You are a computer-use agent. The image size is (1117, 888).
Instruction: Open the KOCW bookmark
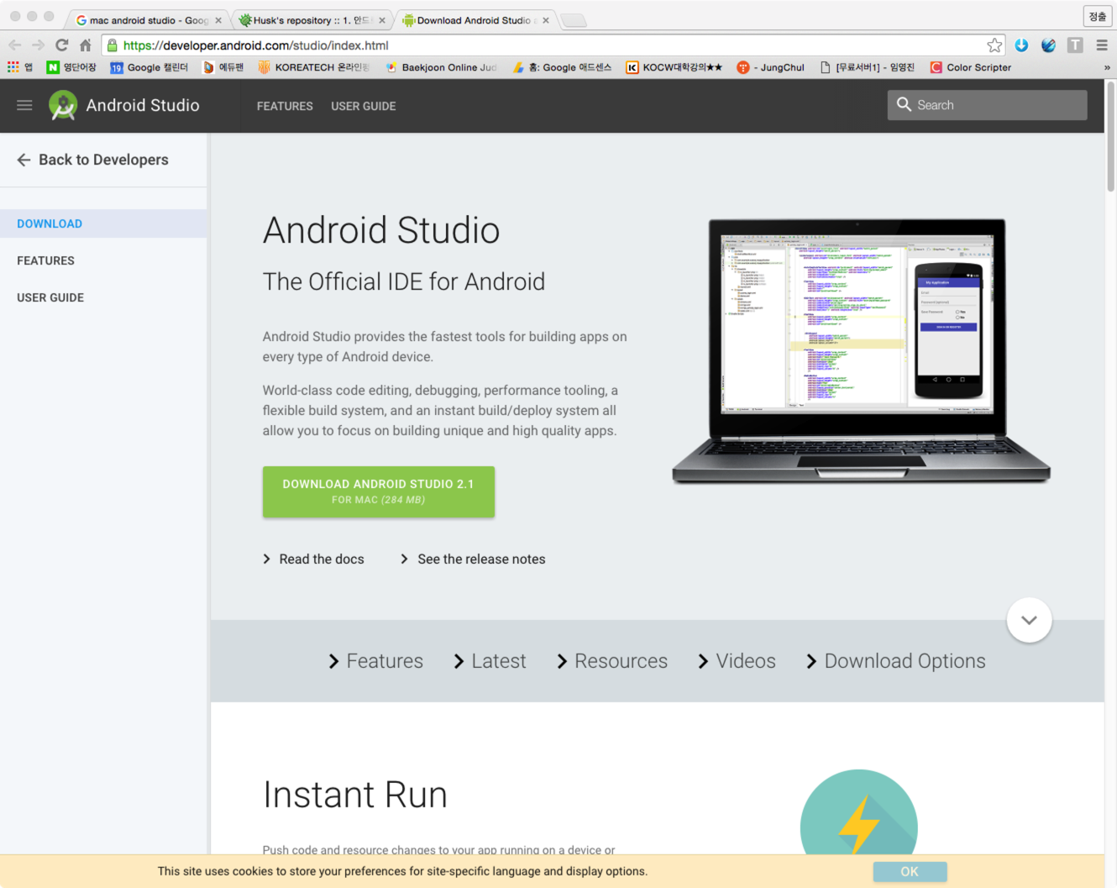coord(674,67)
